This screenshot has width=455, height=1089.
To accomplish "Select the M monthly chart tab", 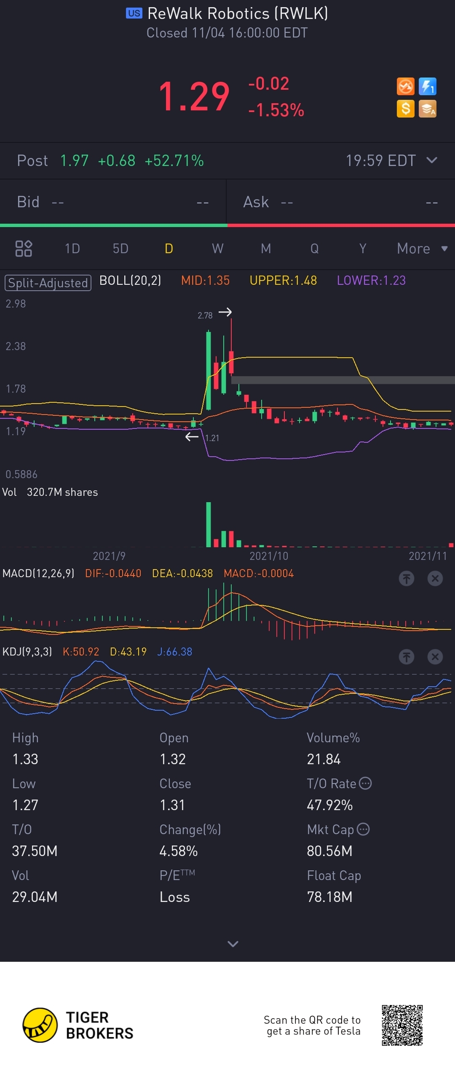I will point(265,249).
